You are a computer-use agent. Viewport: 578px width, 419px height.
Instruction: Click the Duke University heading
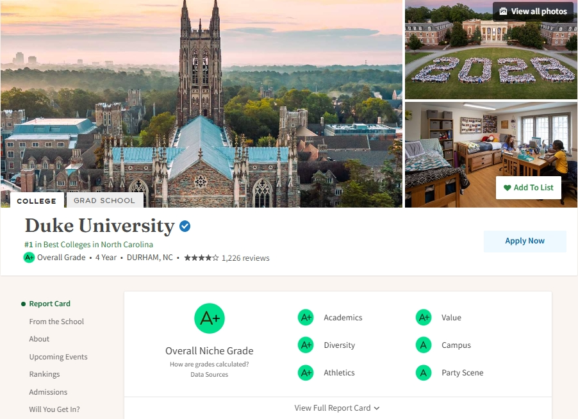point(99,226)
